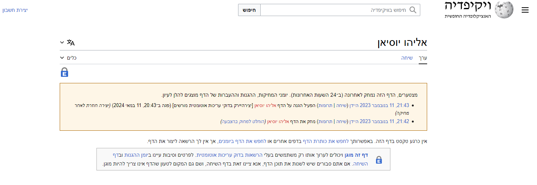Open שיחה link in the 21:43 entry
Image resolution: width=537 pixels, height=185 pixels.
[342, 105]
